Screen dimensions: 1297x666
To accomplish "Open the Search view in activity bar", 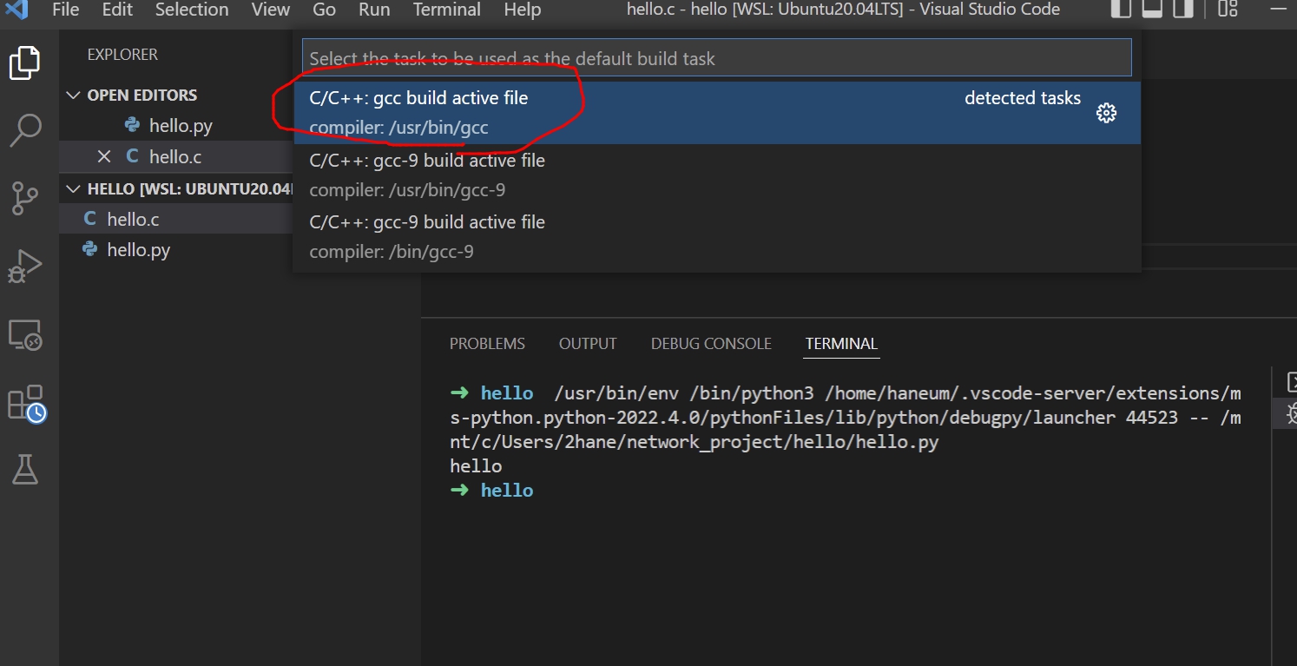I will 24,130.
